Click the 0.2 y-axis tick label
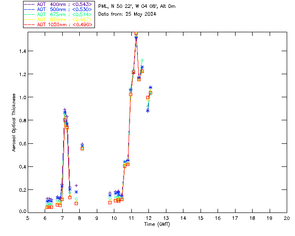The image size is (295, 236). tap(23, 190)
